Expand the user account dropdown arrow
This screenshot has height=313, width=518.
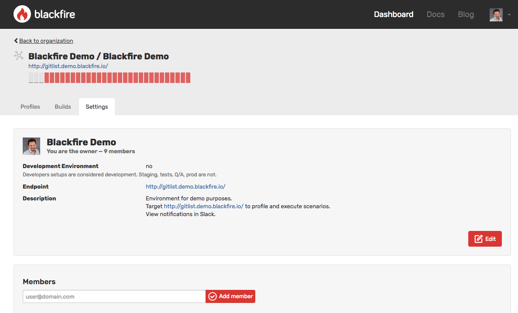tap(509, 15)
